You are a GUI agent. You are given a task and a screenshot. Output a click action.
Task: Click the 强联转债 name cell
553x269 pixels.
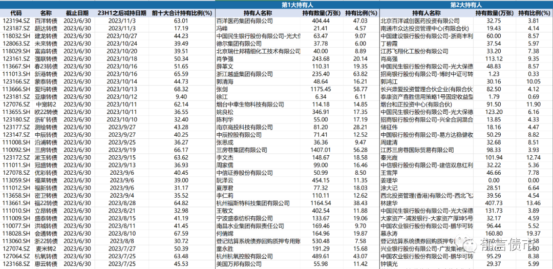point(46,59)
